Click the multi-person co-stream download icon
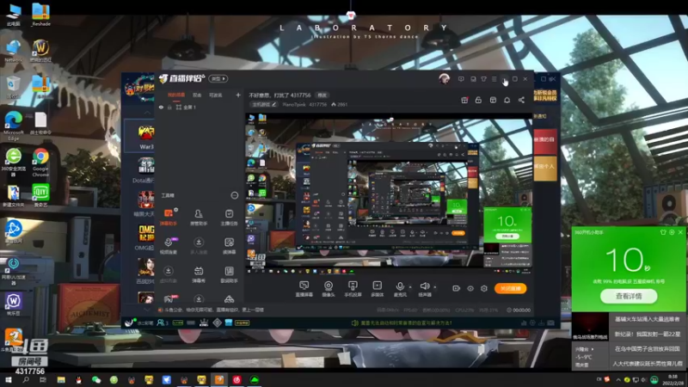Viewport: 688px width, 387px height. tap(199, 243)
